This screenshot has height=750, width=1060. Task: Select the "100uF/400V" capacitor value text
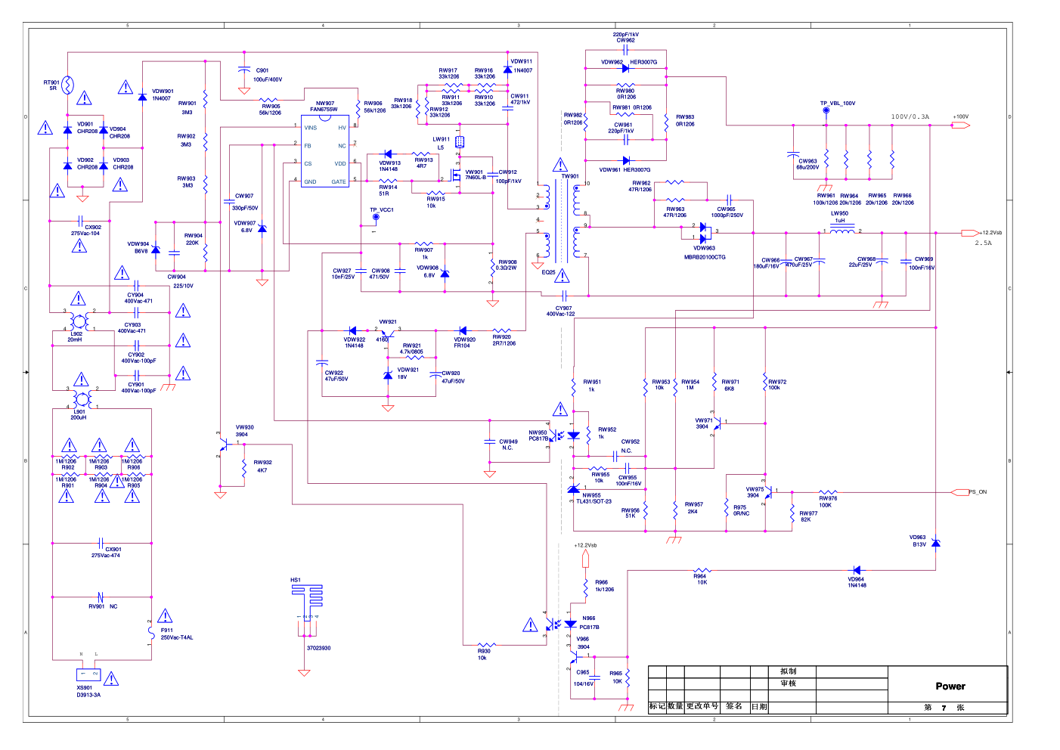(268, 79)
